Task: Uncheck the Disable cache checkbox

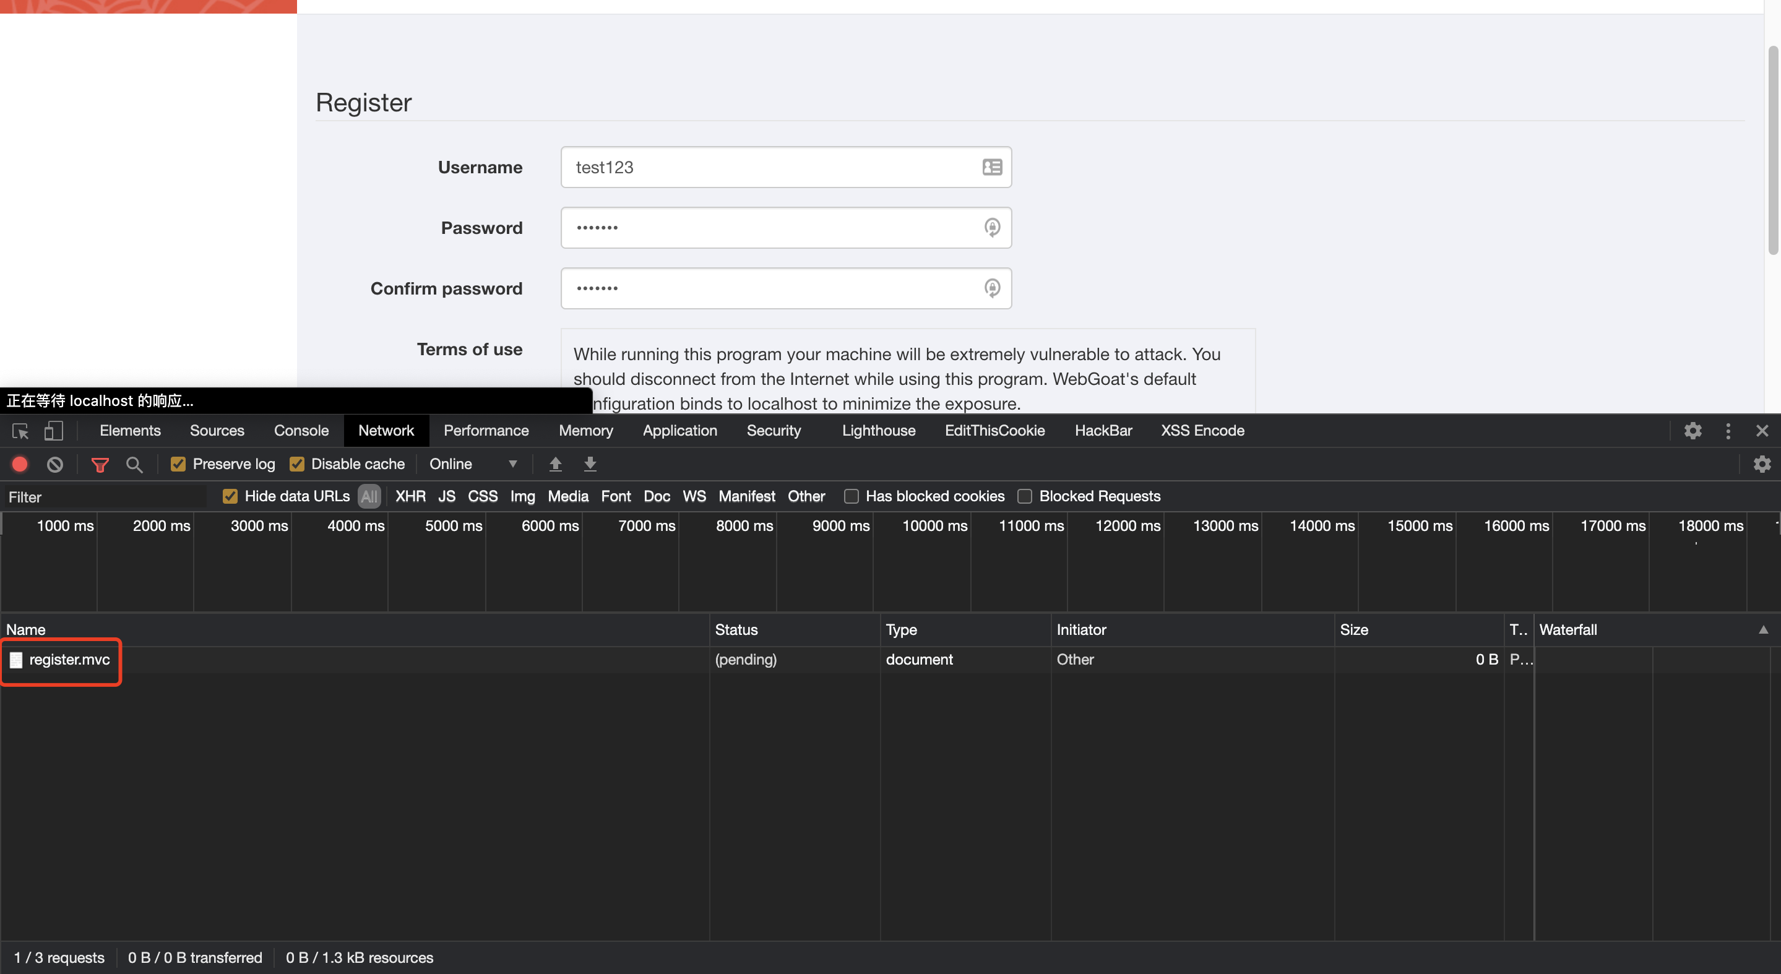Action: (296, 464)
